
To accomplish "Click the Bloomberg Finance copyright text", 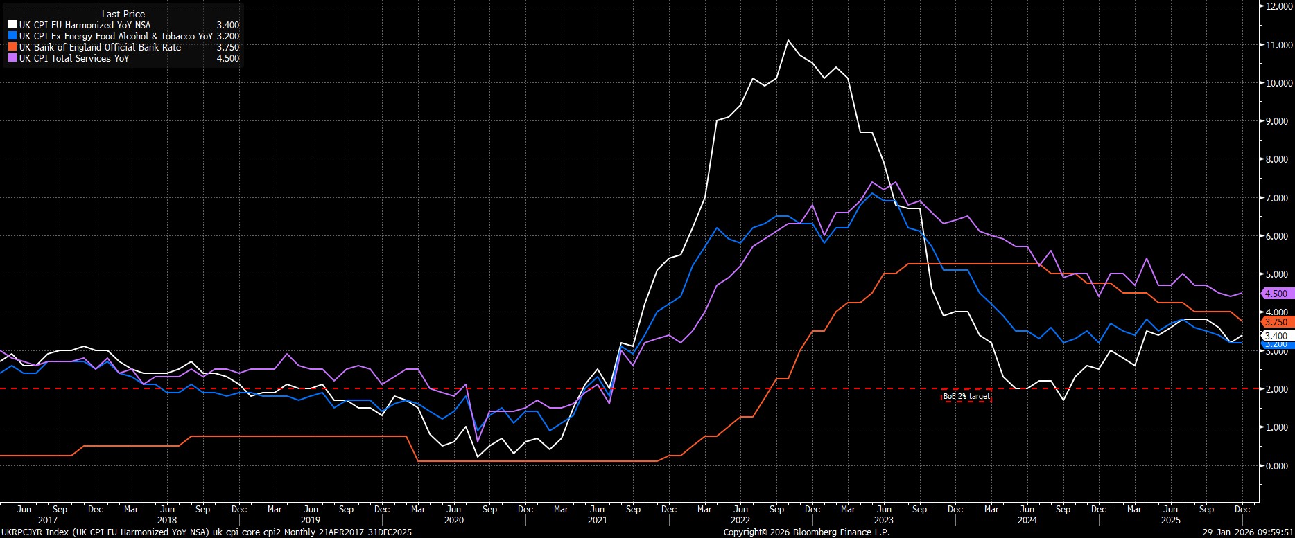I will [x=806, y=532].
